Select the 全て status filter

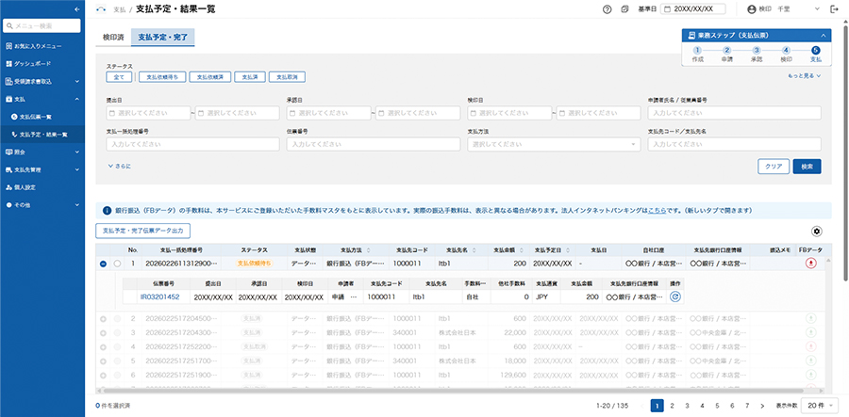coord(119,77)
